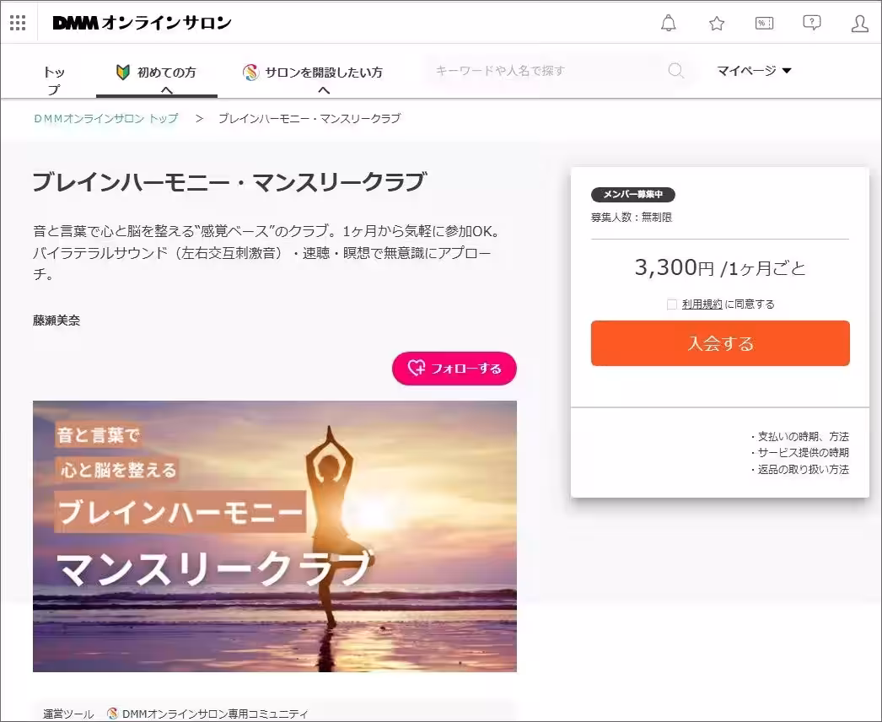Select the トップ navigation tab
Viewport: 882px width, 722px height.
pos(53,79)
